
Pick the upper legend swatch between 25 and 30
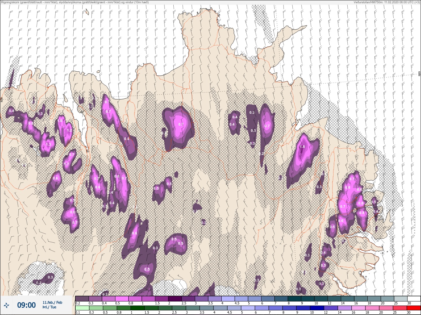tap(401, 299)
